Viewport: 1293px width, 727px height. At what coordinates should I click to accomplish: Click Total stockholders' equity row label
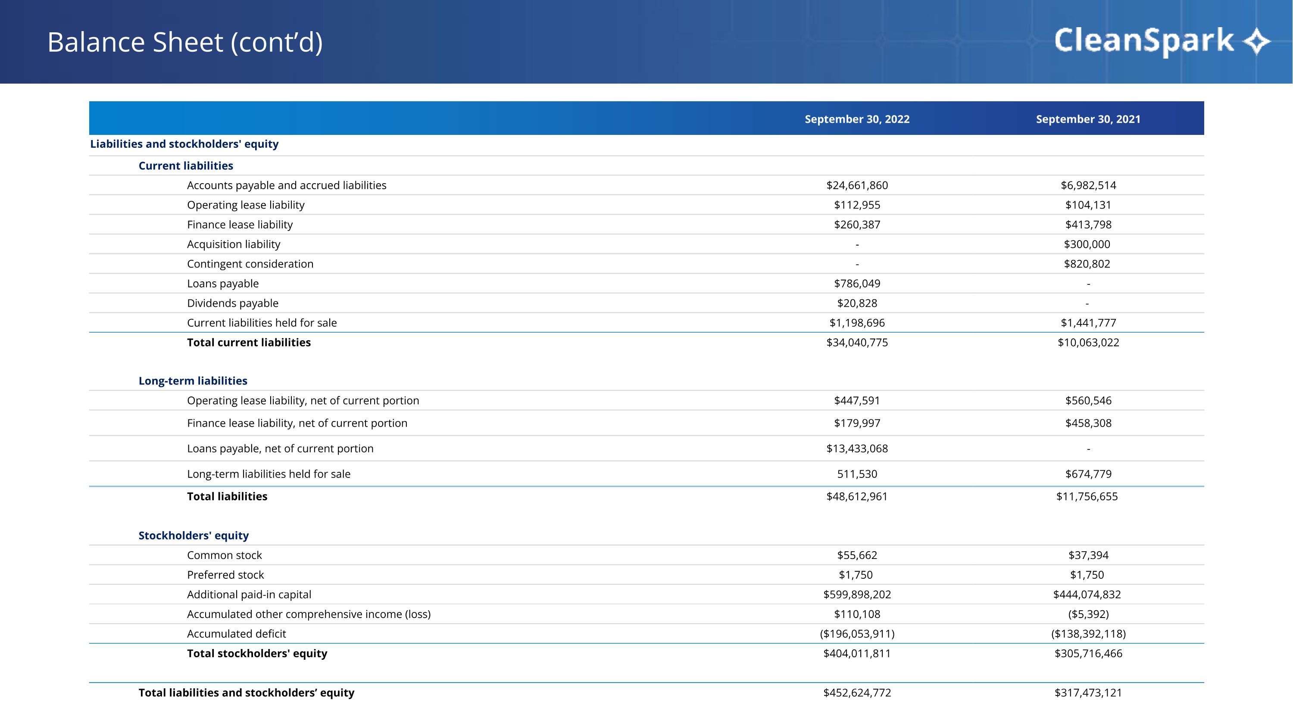coord(257,653)
